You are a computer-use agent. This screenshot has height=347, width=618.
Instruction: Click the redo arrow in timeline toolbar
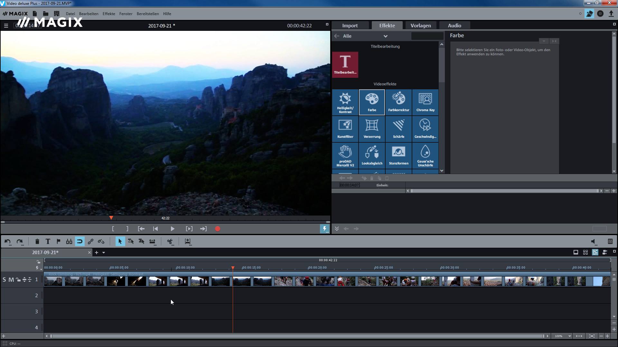click(20, 241)
